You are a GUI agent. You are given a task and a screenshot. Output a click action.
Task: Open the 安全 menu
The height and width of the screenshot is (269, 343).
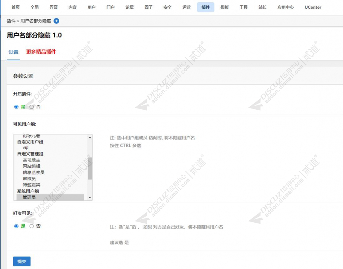(168, 7)
